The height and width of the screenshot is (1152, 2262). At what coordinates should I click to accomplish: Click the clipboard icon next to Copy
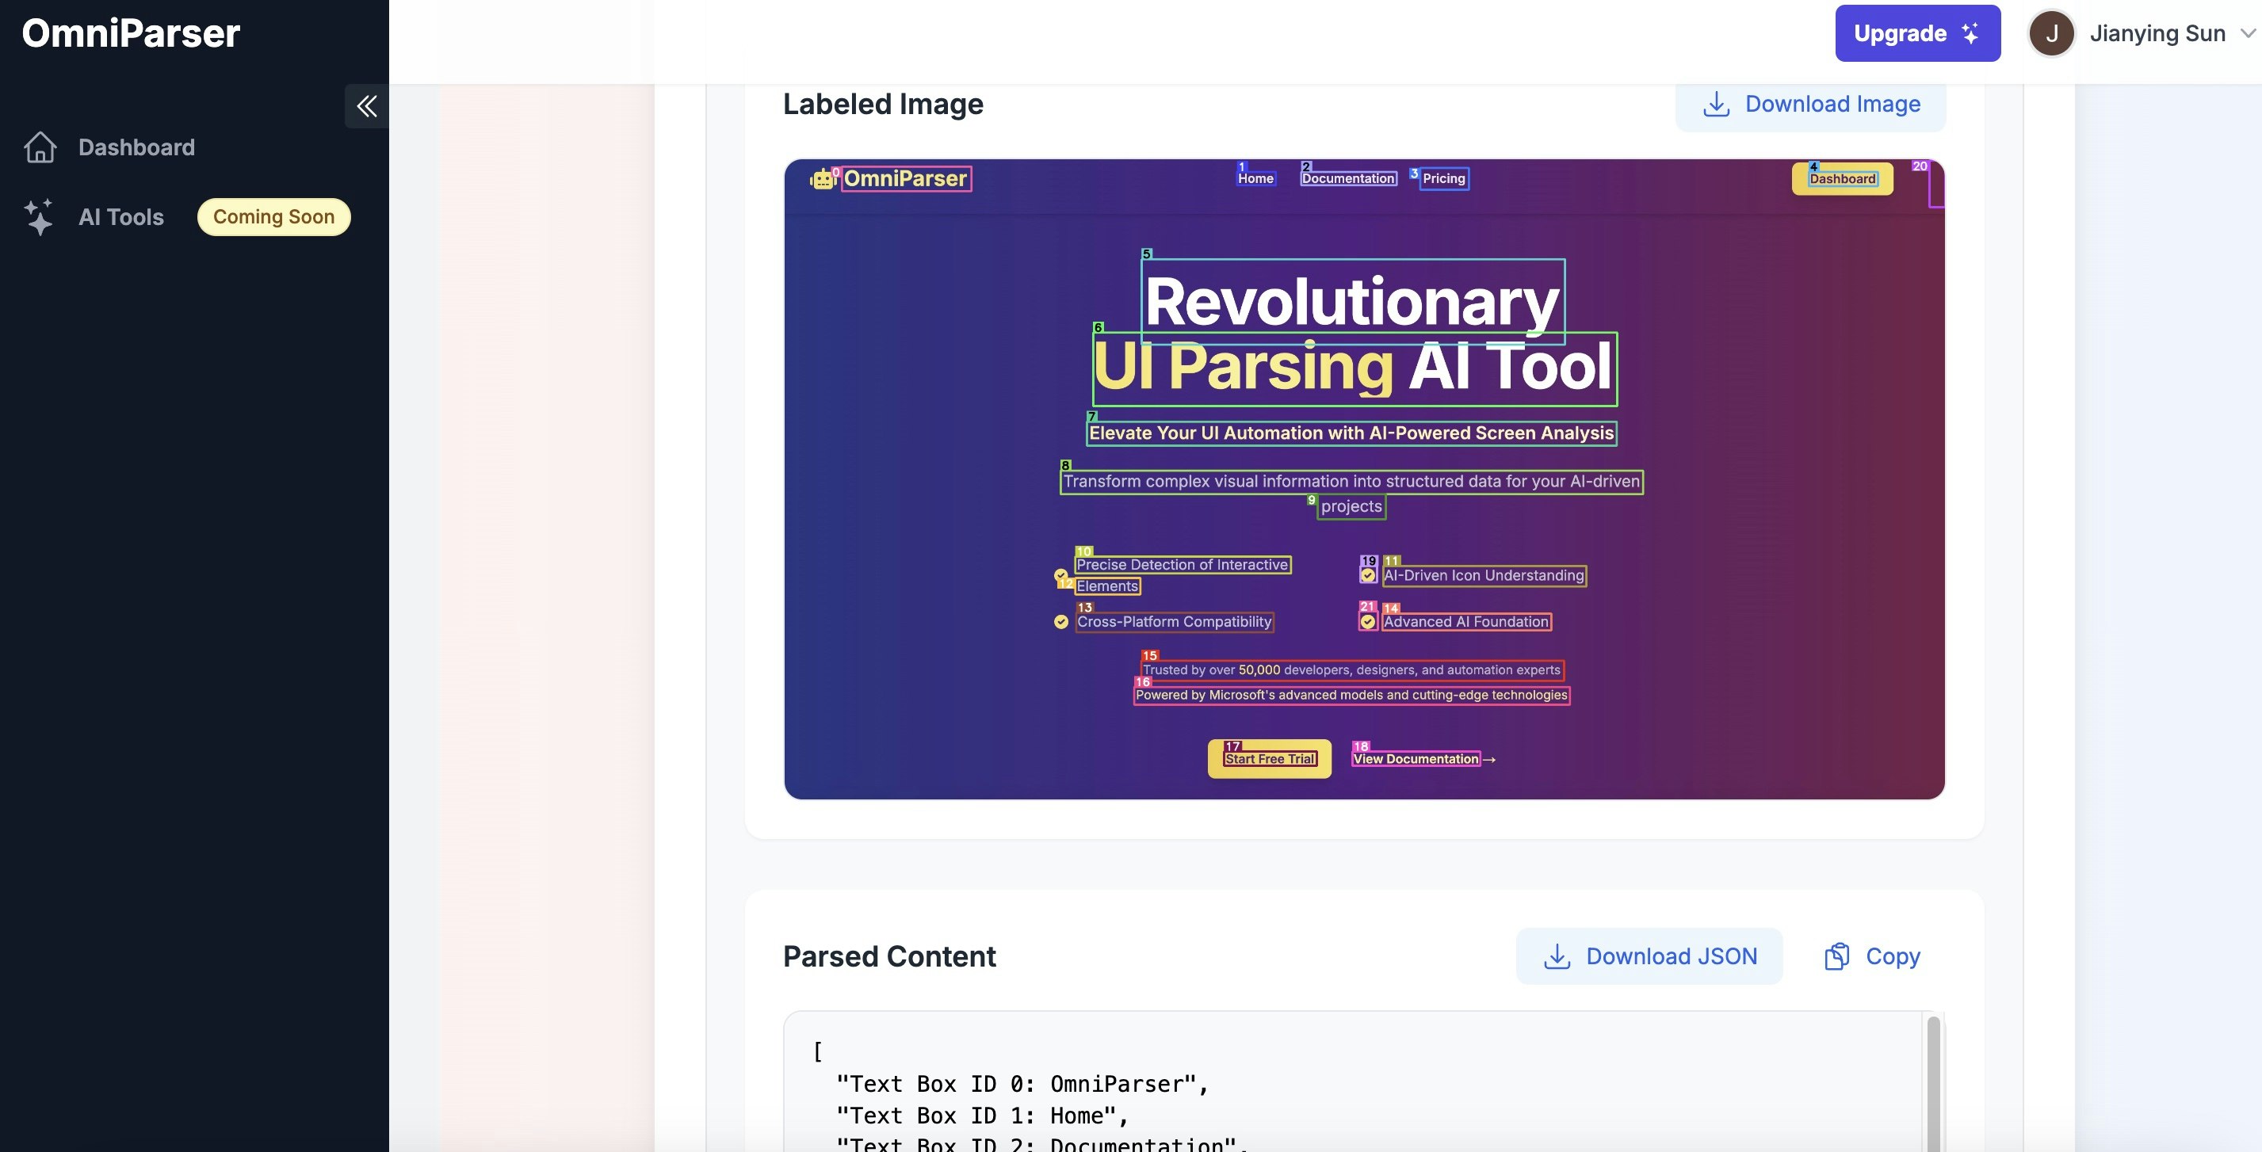click(1837, 956)
